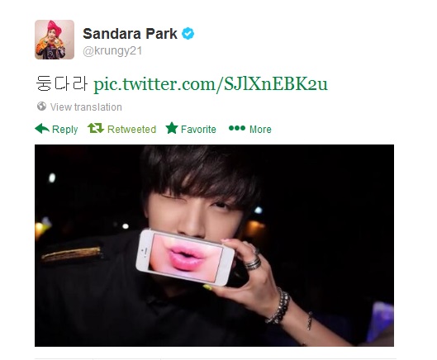Viewport: 437px width, 360px height.
Task: Expand the More options menu label
Action: pos(260,130)
